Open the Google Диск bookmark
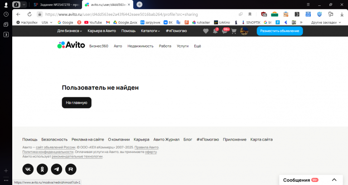 coord(125,22)
